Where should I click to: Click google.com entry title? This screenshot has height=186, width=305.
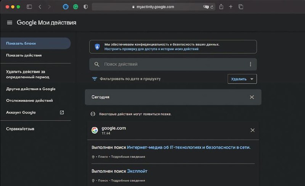coord(114,128)
